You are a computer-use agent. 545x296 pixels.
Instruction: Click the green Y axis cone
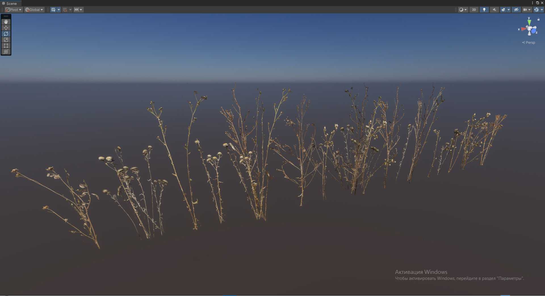pyautogui.click(x=529, y=22)
